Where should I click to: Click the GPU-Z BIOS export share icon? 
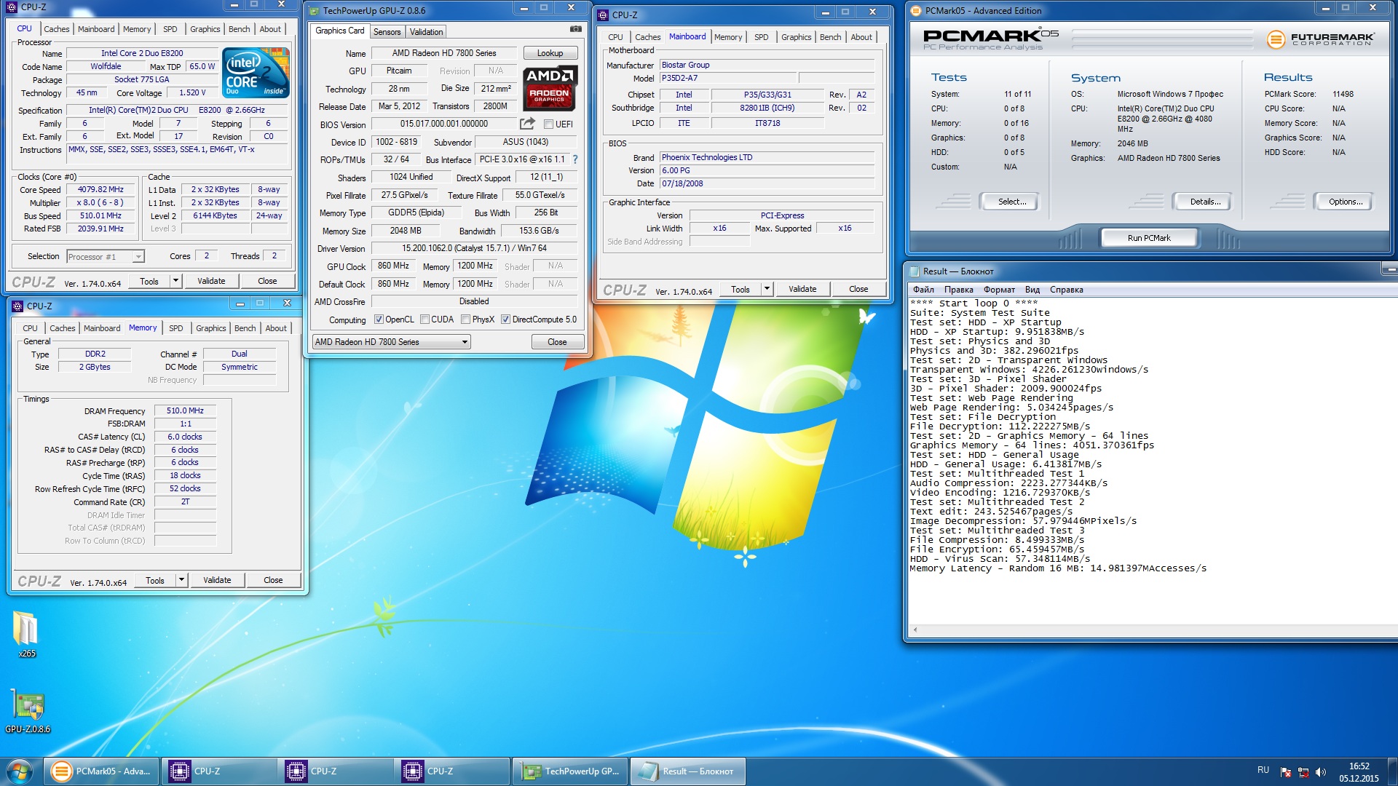pos(528,124)
